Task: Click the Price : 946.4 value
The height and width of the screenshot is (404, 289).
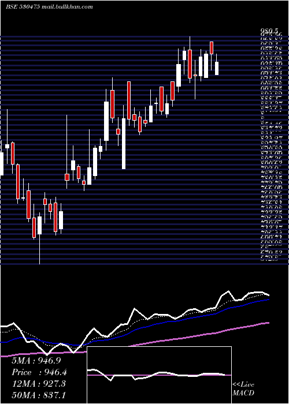Action: pos(39,372)
